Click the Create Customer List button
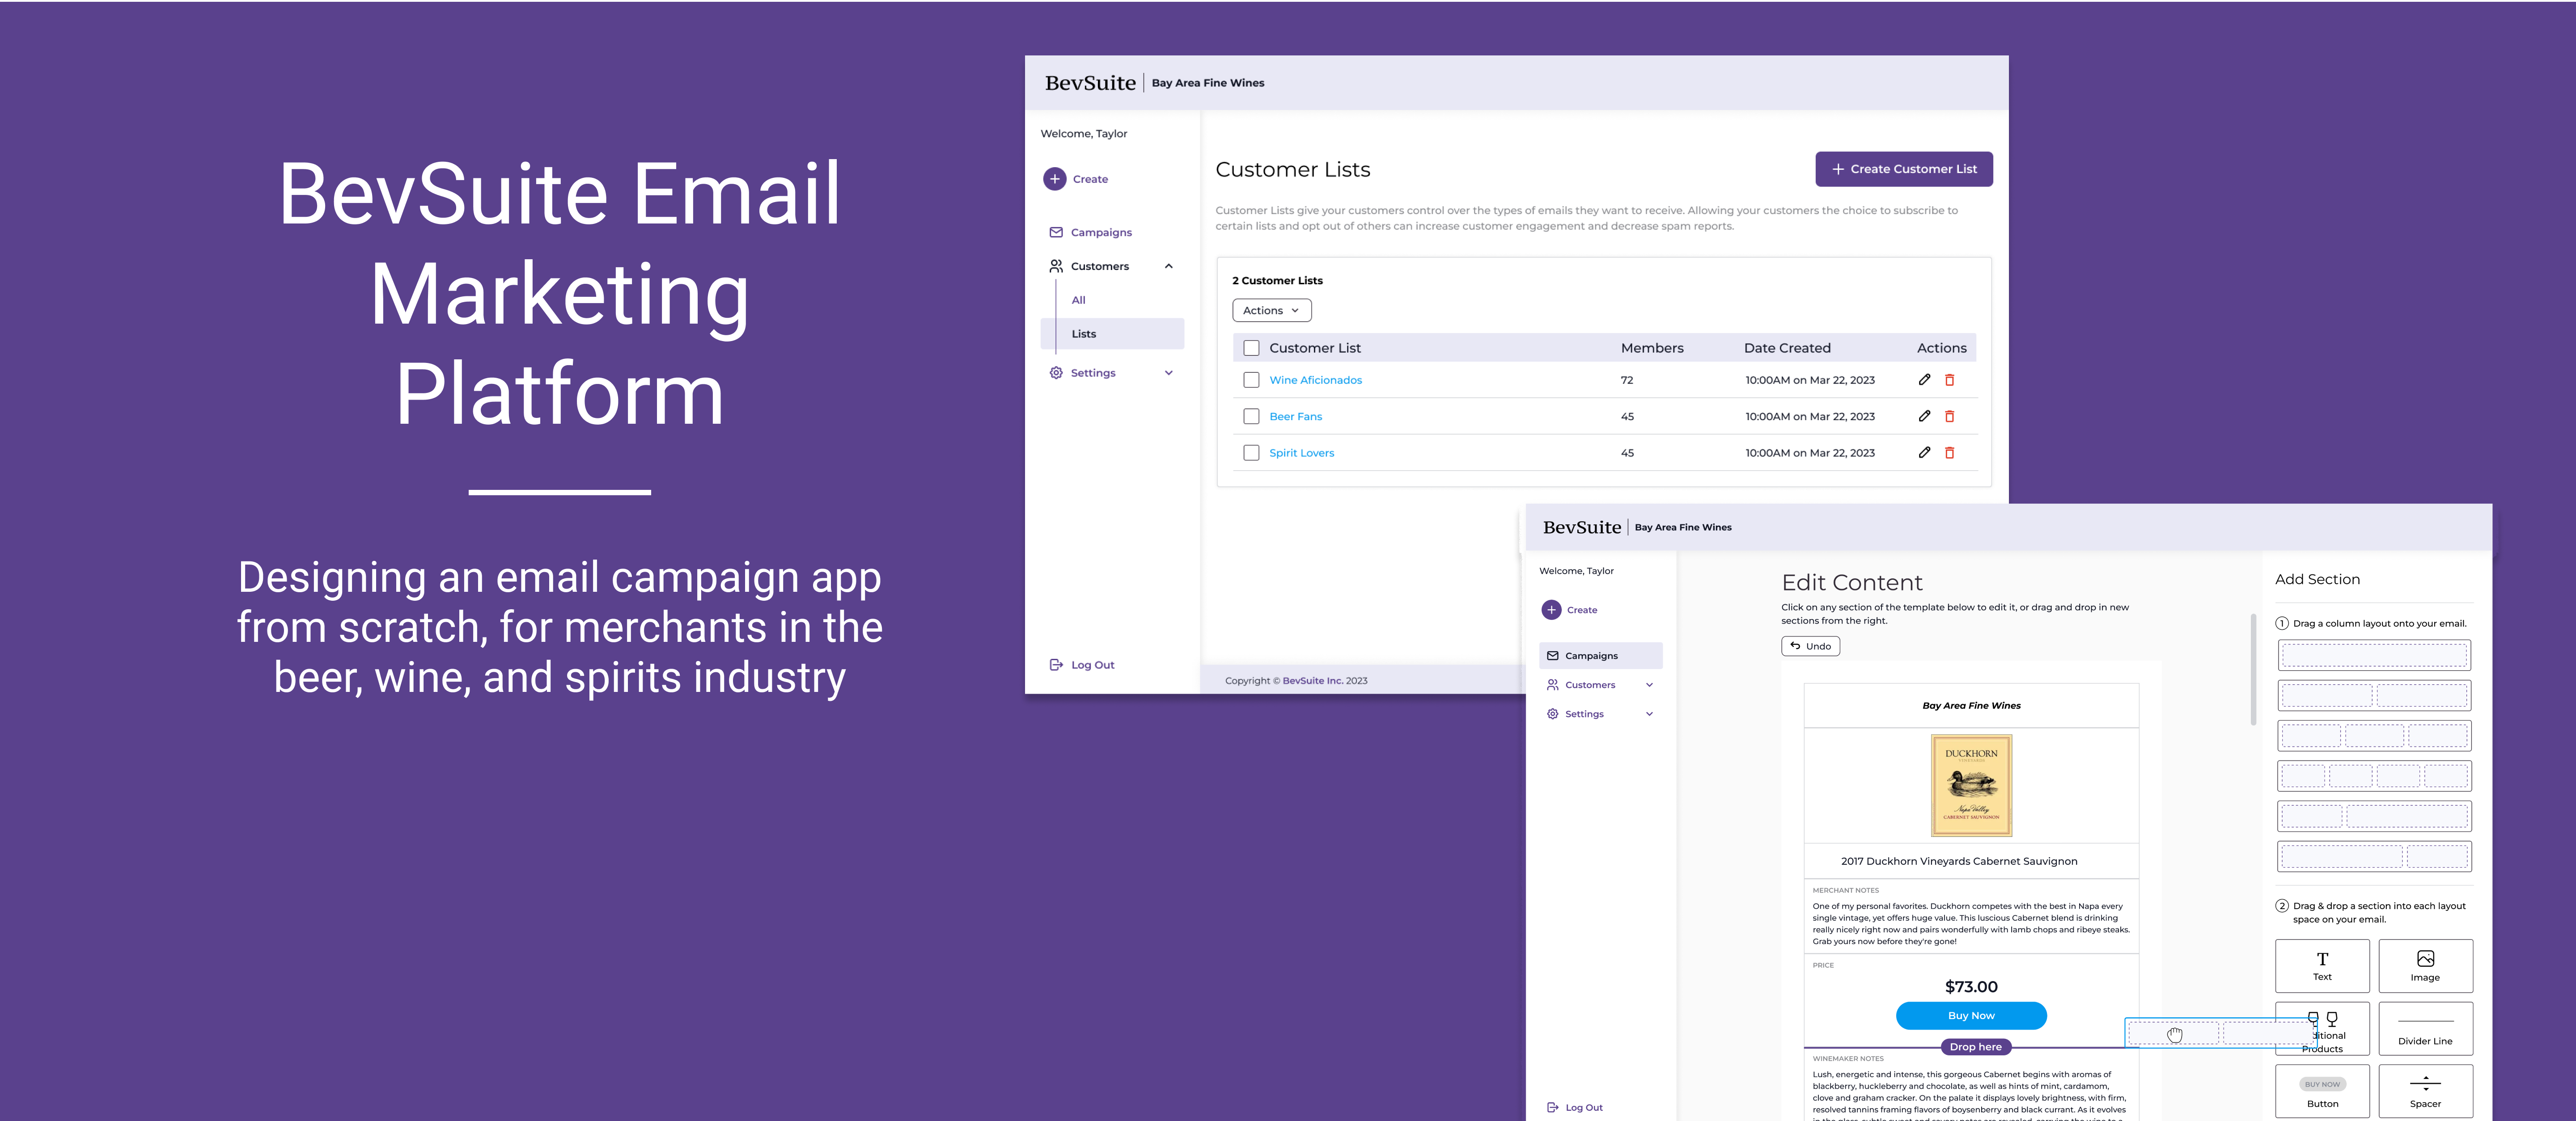Viewport: 2576px width, 1121px height. (1903, 169)
